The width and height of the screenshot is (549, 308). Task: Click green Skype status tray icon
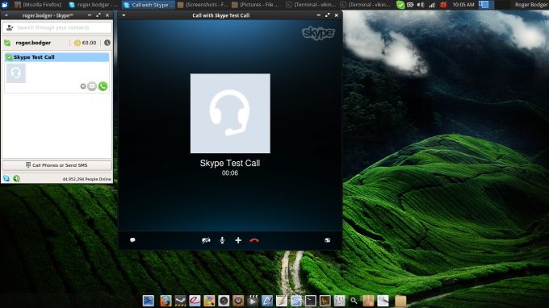(400, 5)
